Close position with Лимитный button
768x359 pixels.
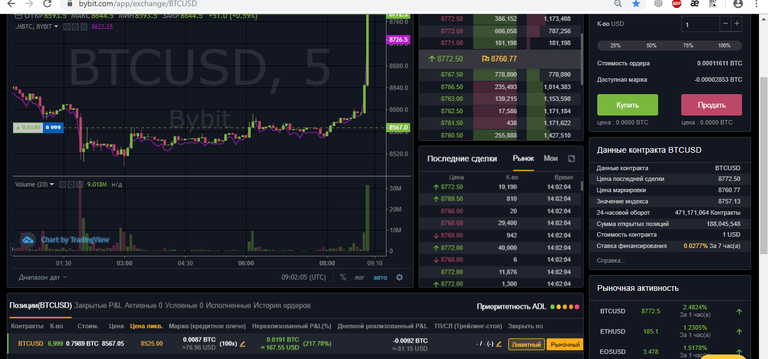[526, 344]
